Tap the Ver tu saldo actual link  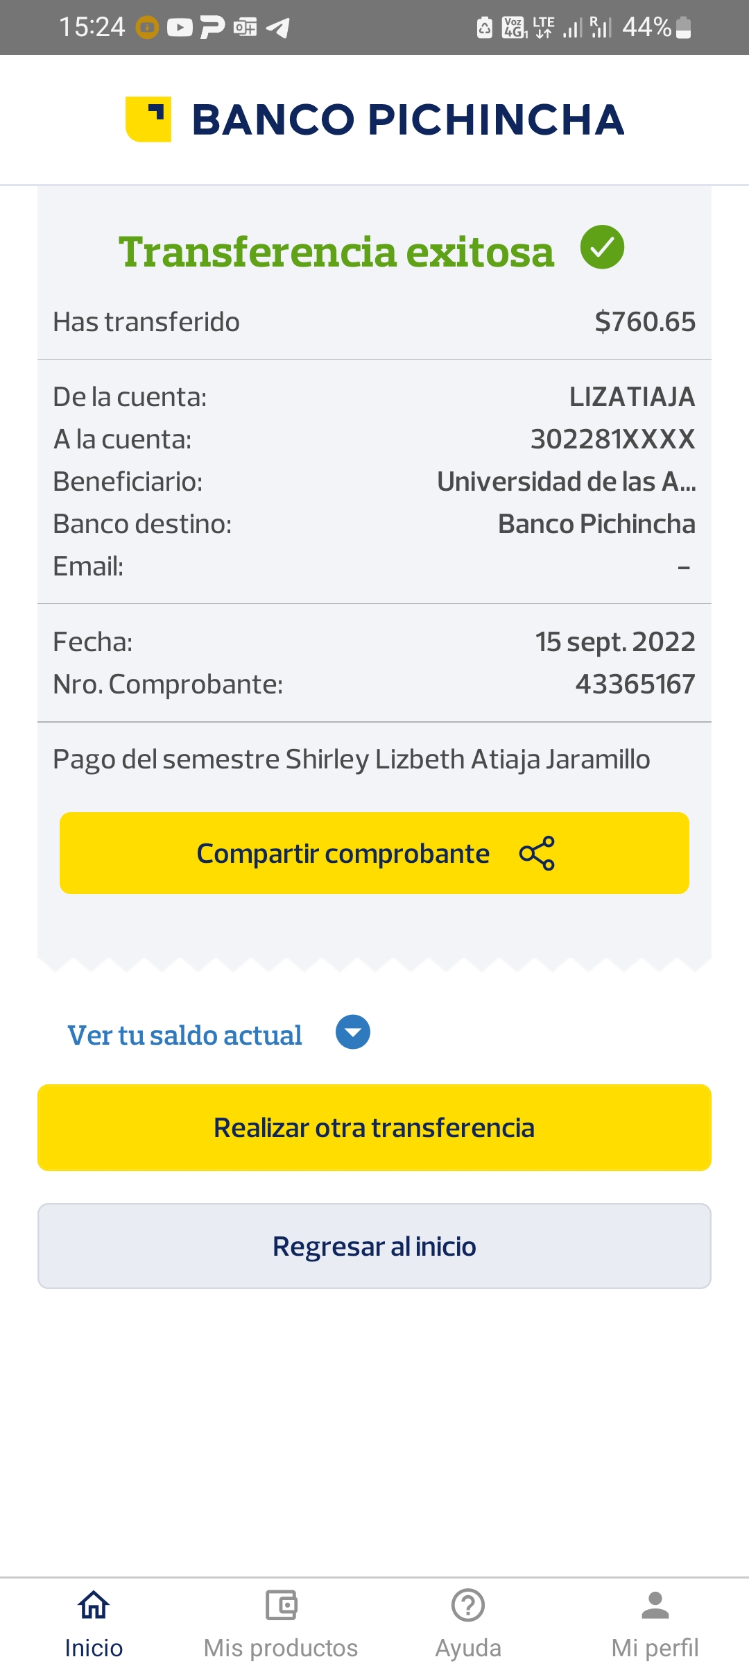[184, 1035]
